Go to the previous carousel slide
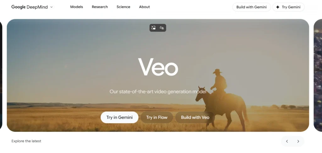This screenshot has width=322, height=153. tap(287, 141)
